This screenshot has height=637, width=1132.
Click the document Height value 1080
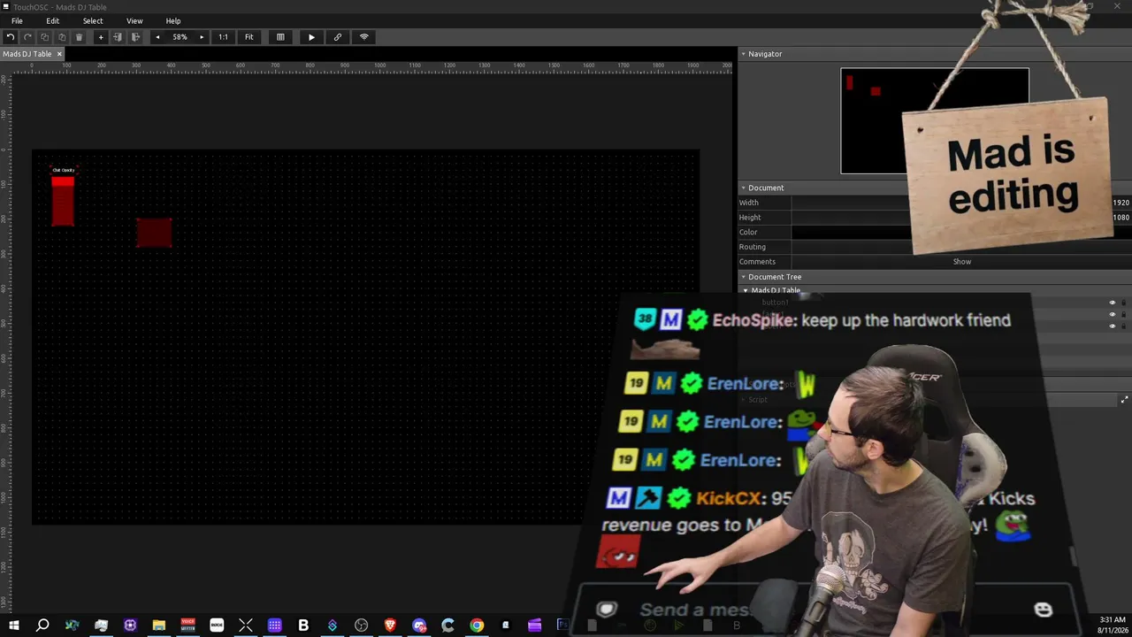pyautogui.click(x=1121, y=218)
